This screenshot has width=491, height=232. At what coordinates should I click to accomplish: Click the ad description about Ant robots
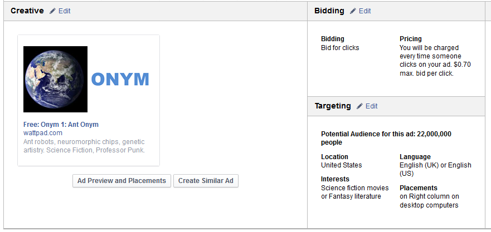point(84,146)
